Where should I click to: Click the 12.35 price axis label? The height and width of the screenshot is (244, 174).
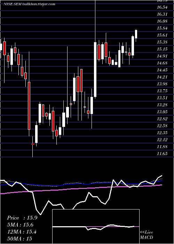point(162,133)
